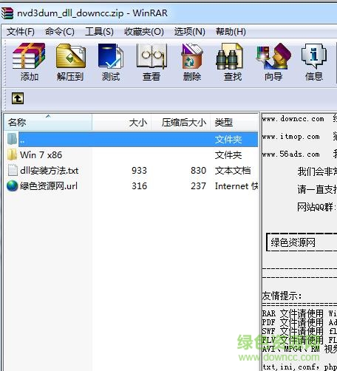Click 'www.downcc.com' in comment pane
Screen dimensions: 337x371
(293, 119)
